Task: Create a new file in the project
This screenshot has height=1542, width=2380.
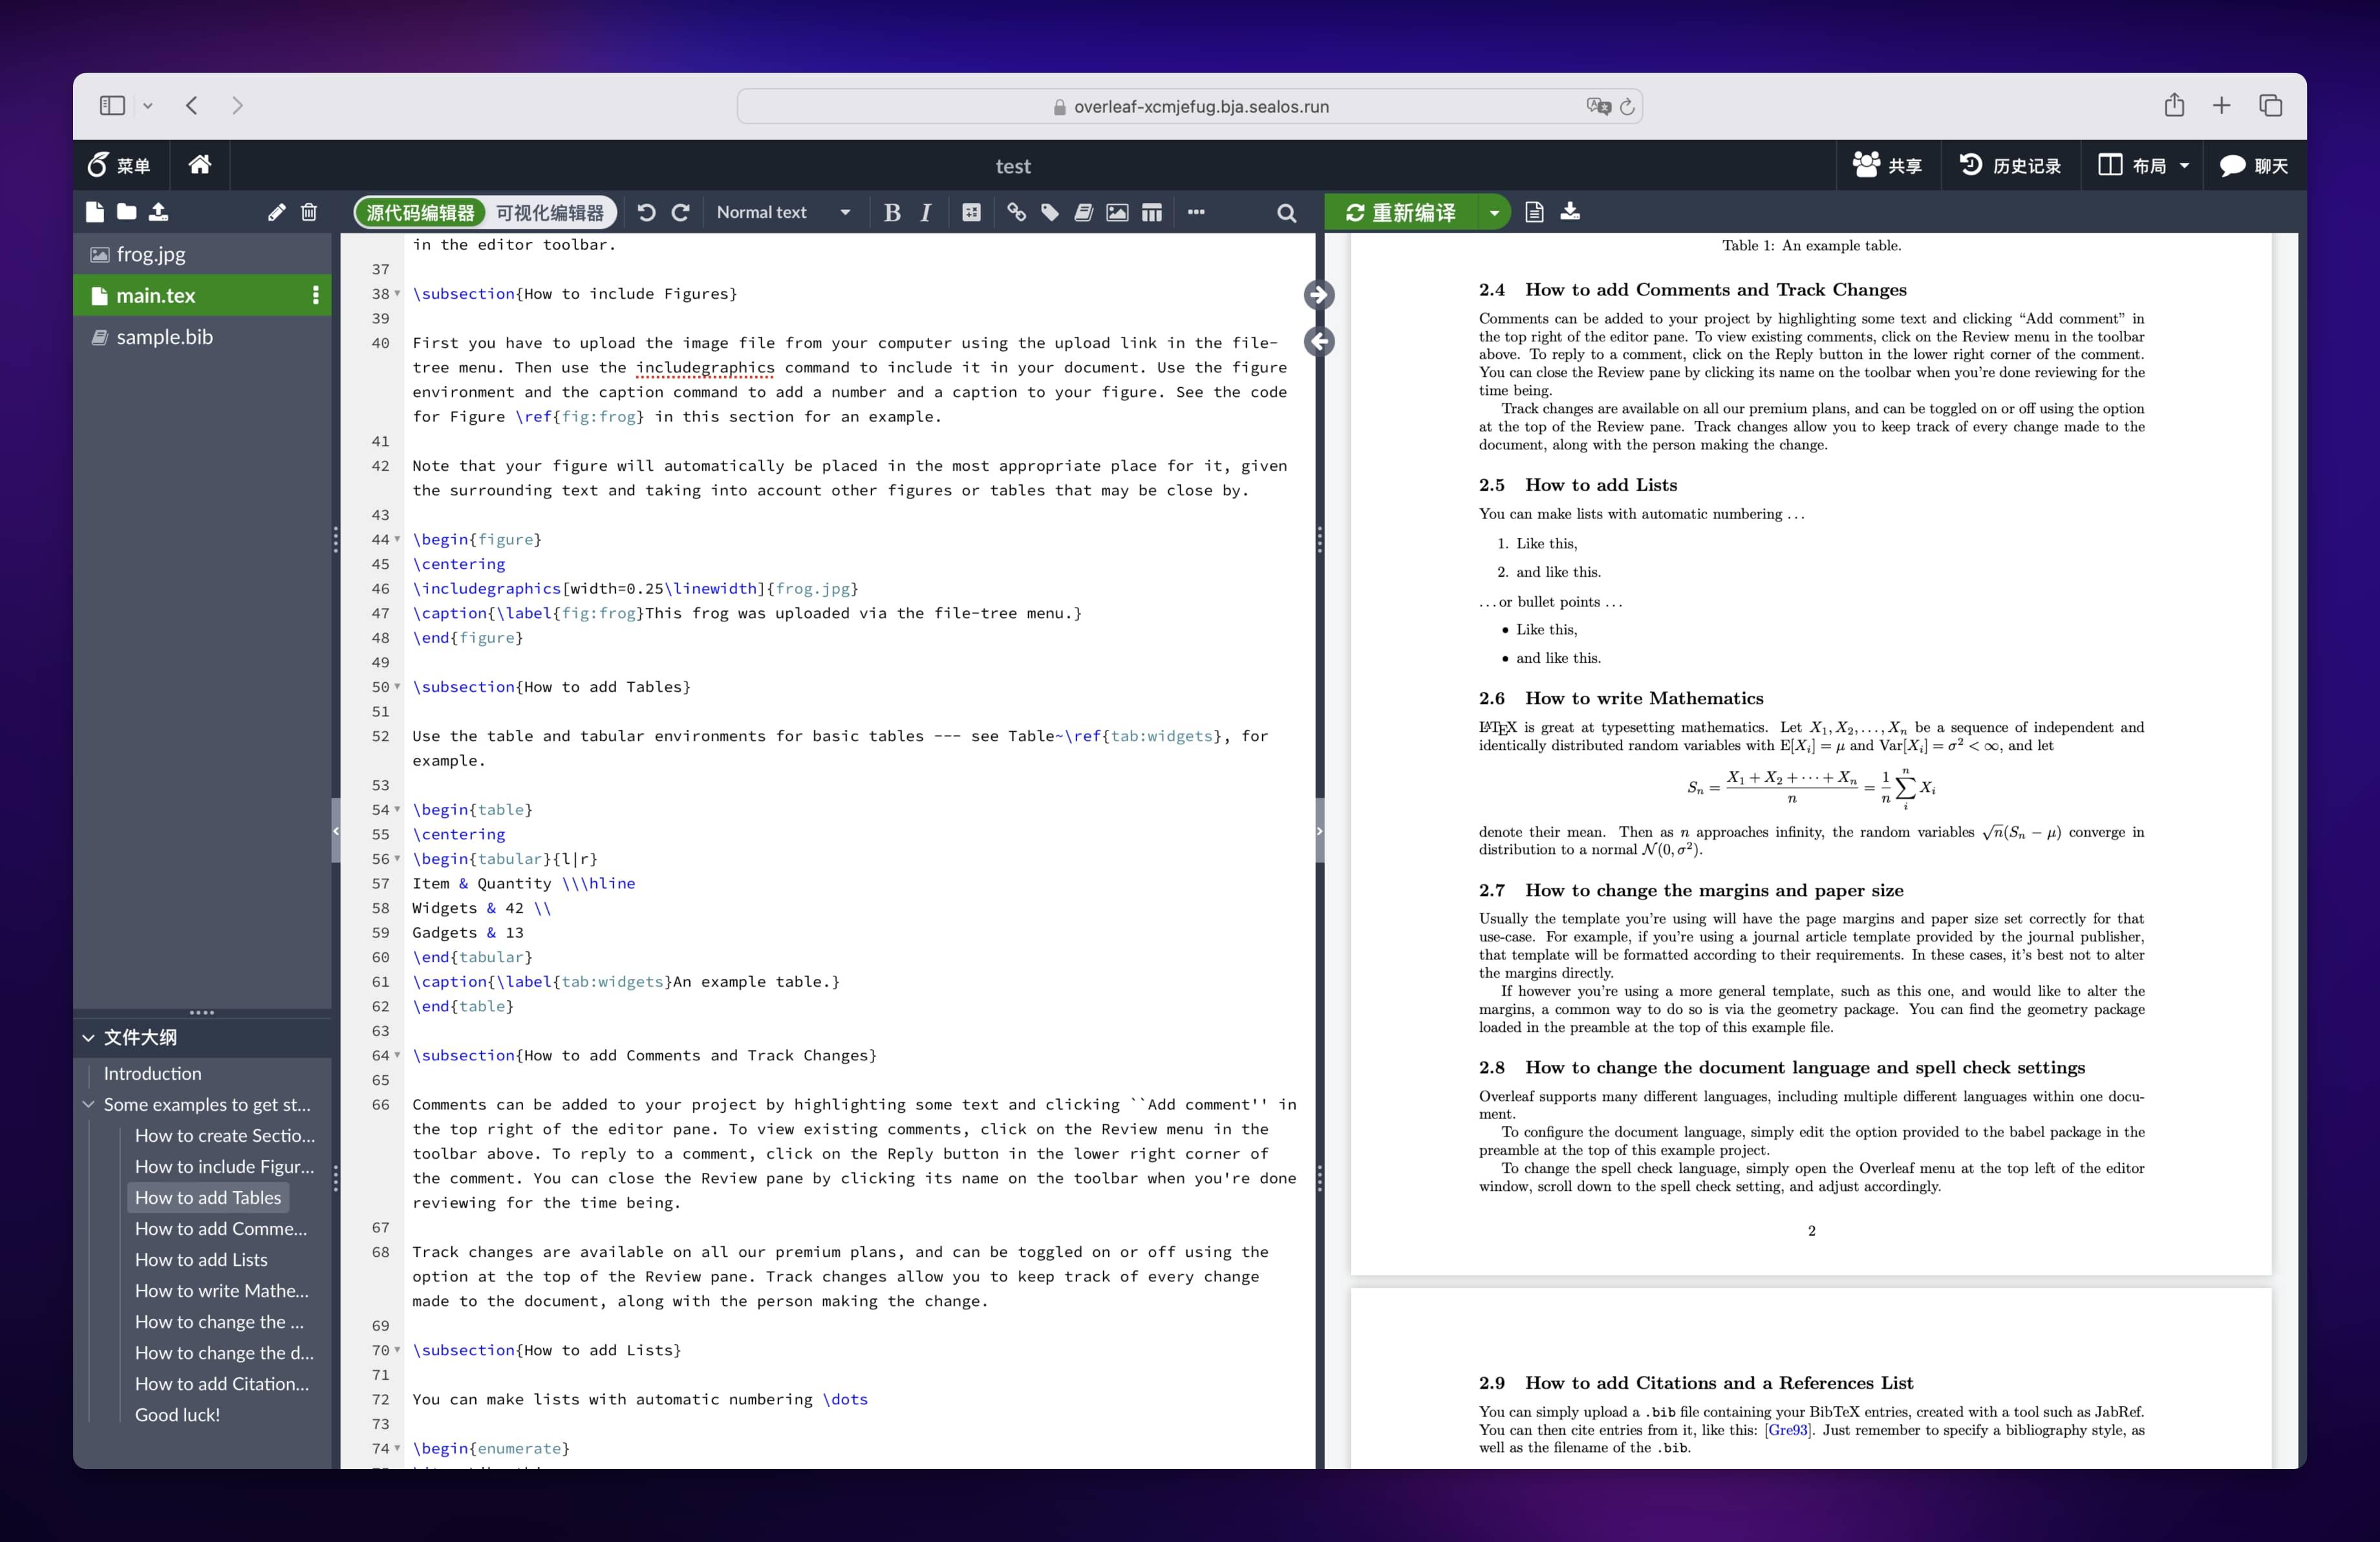Action: pos(95,212)
